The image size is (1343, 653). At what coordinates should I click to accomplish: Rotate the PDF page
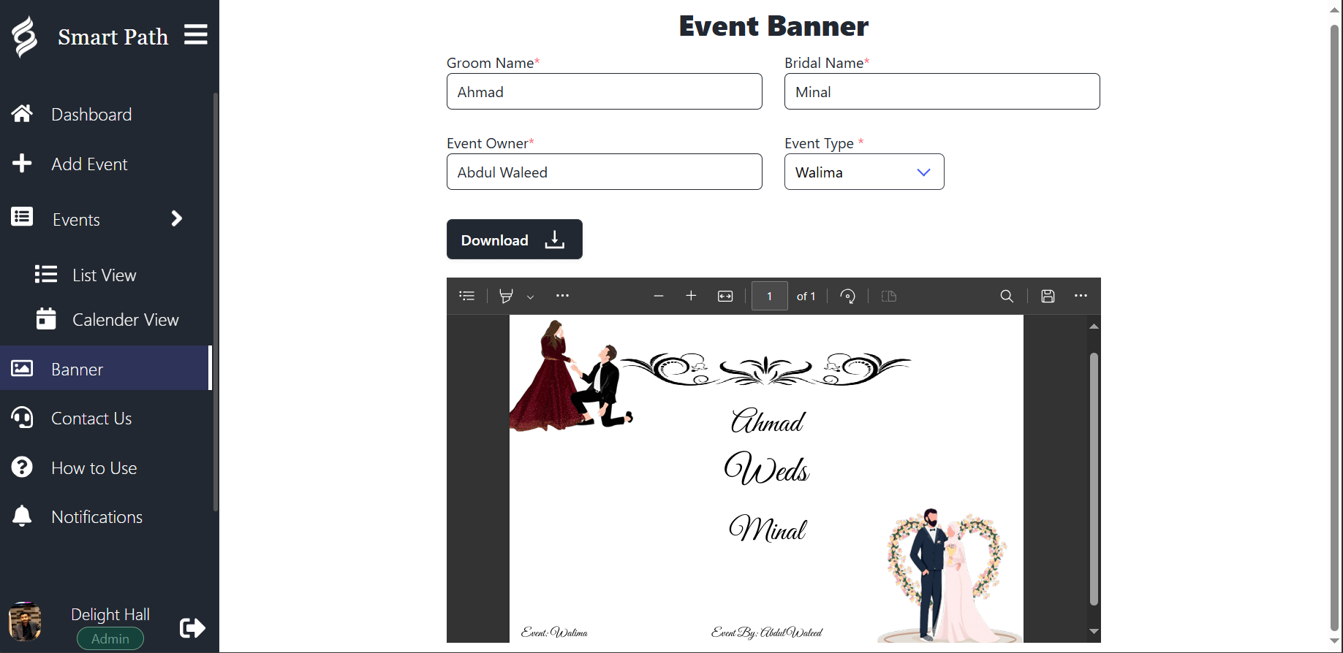(x=847, y=296)
